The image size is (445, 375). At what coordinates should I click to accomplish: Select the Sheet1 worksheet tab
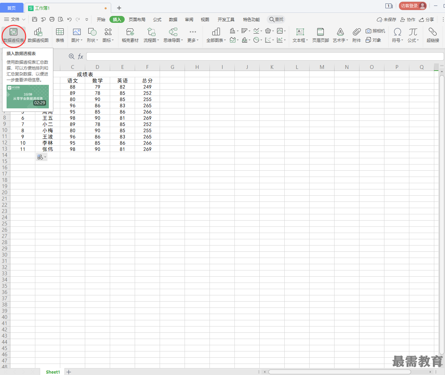53,372
